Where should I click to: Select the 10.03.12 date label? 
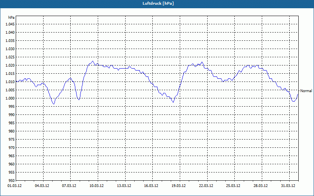97,186
